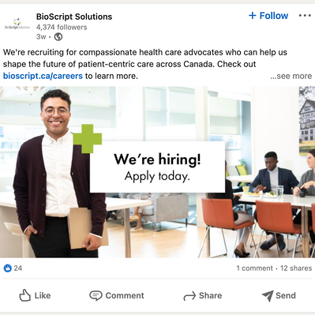315x315 pixels.
Task: Open the We're hiring image
Action: 157,172
